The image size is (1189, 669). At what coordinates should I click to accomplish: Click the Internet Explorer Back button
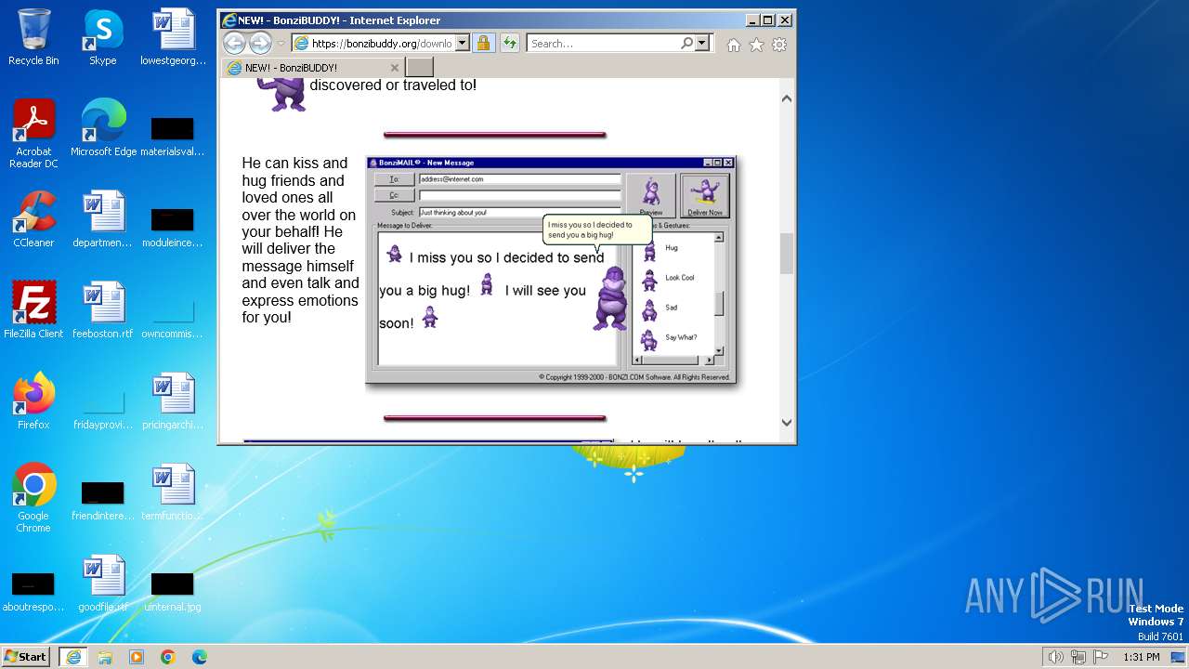[x=234, y=43]
